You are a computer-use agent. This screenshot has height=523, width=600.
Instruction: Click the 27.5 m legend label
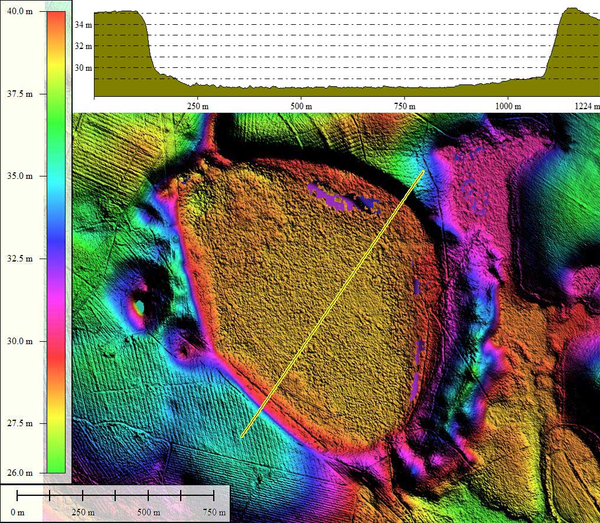coord(20,423)
